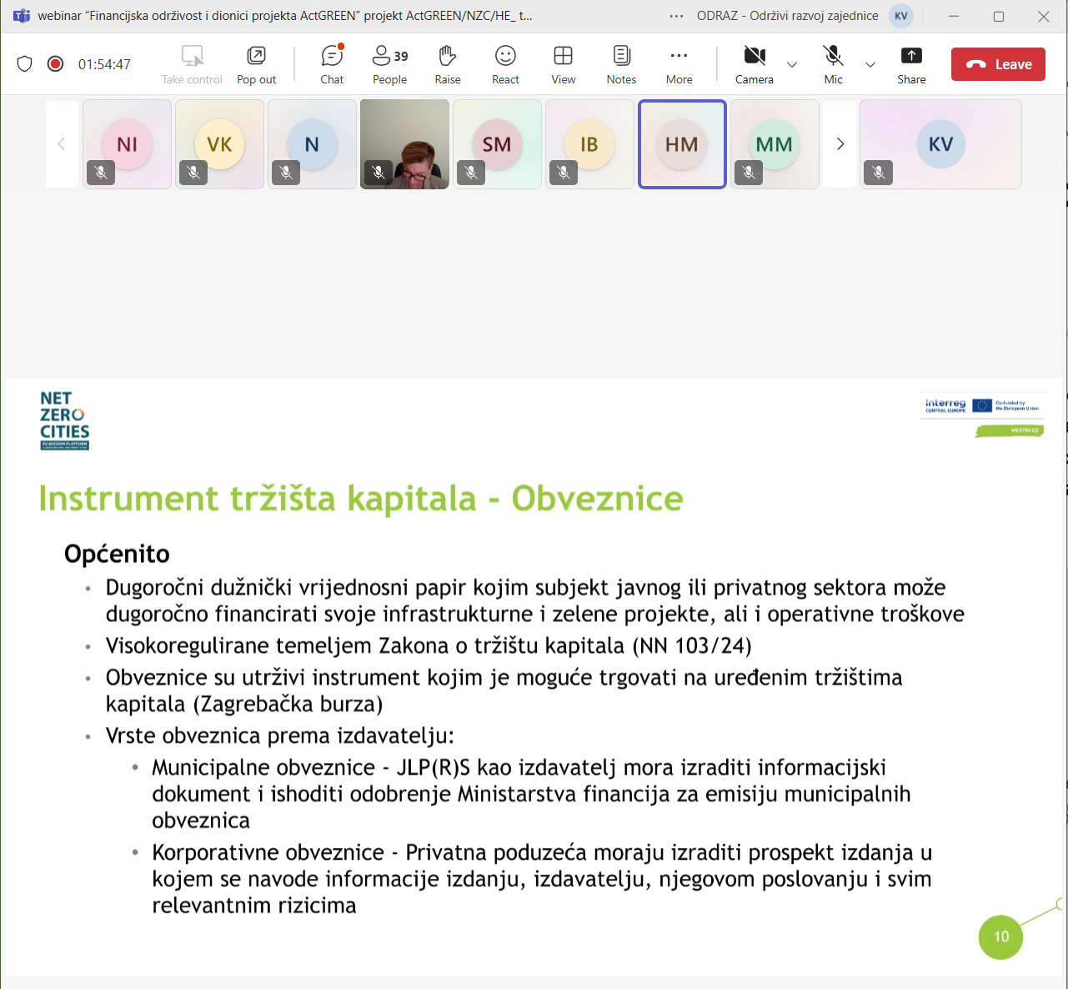Expand microphone options dropdown arrow
The image size is (1068, 989).
pyautogui.click(x=870, y=64)
